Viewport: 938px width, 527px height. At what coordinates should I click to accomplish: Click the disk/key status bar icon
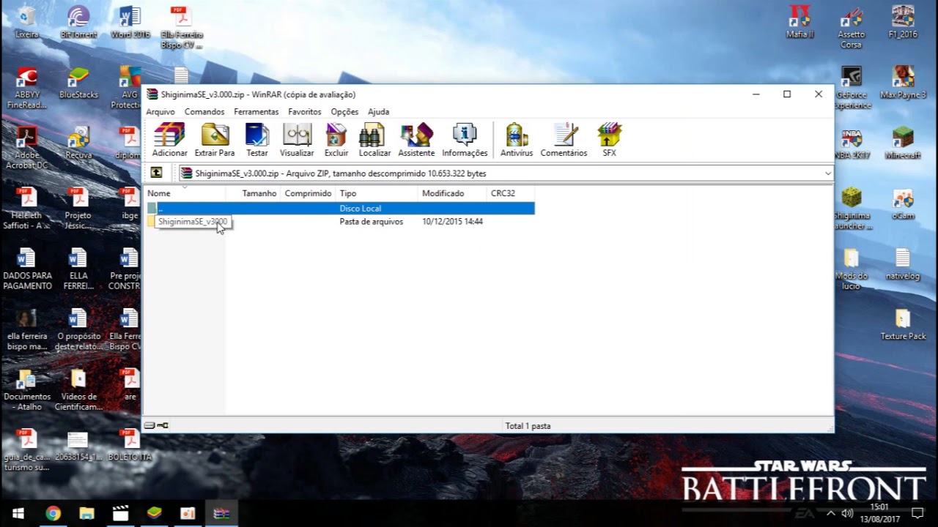[156, 425]
